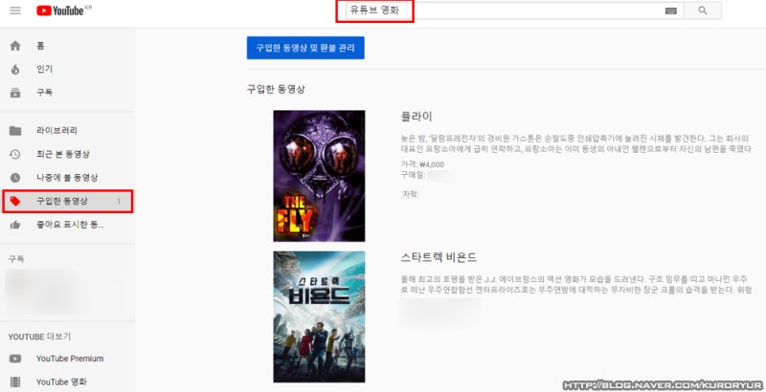The image size is (766, 392).
Task: Click the purchased videos count 1
Action: [119, 202]
